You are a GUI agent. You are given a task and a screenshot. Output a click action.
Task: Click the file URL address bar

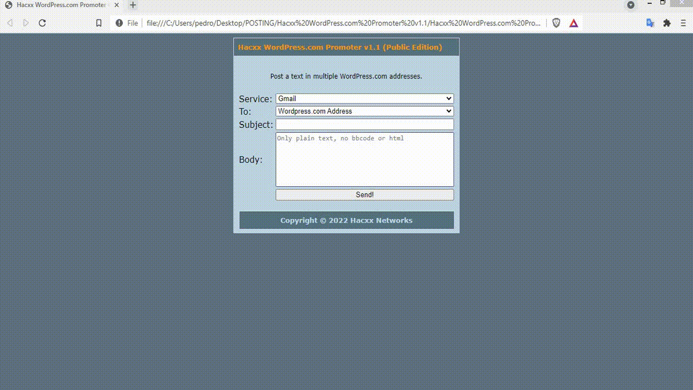pyautogui.click(x=343, y=23)
